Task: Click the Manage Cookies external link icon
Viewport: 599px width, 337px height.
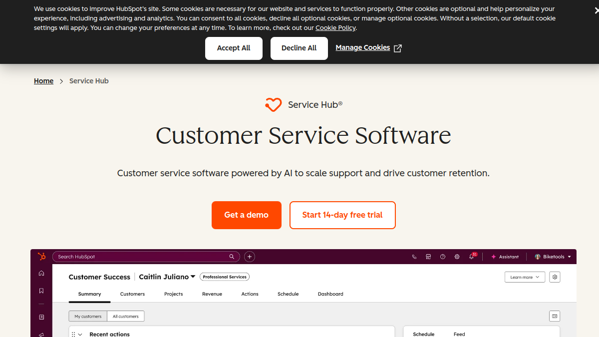Action: (398, 48)
